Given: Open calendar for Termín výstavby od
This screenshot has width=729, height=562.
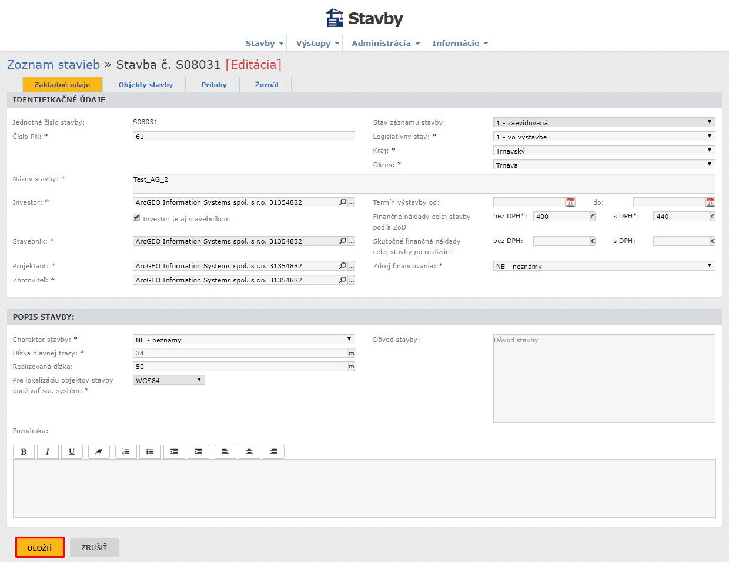Looking at the screenshot, I should tap(570, 202).
